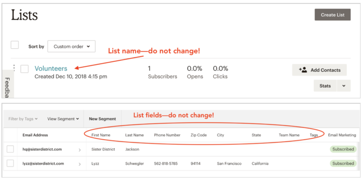Toggle the select-all lists checkbox
Viewport: 364px width, 181px height.
[x=14, y=45]
